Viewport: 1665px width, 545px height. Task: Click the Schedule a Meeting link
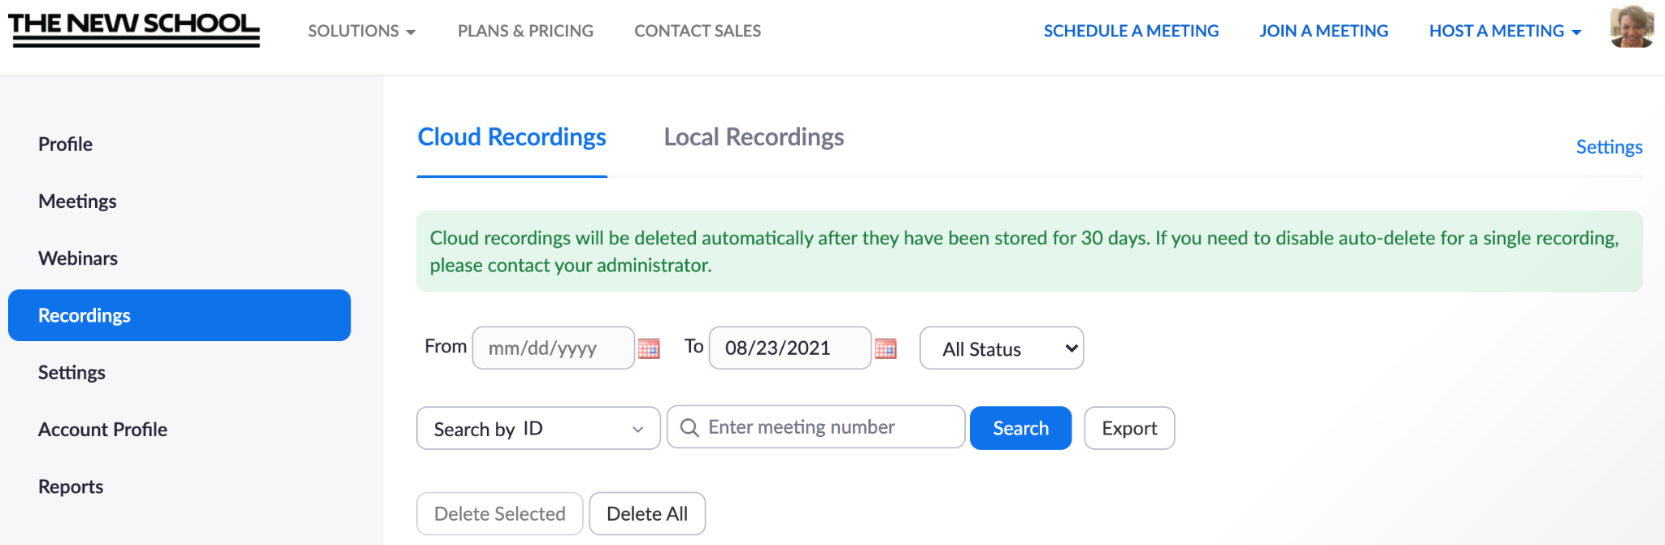click(1131, 31)
